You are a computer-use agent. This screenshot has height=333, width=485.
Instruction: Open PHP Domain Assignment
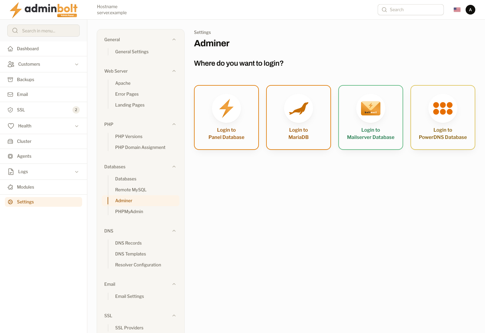[x=141, y=147]
